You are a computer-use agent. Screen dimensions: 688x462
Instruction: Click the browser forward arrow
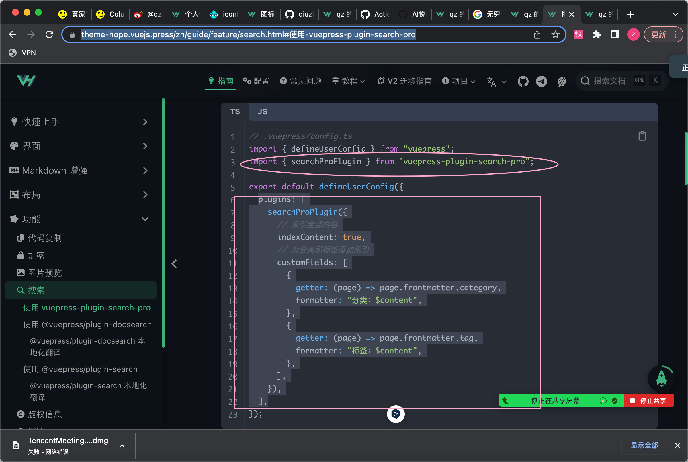(31, 34)
